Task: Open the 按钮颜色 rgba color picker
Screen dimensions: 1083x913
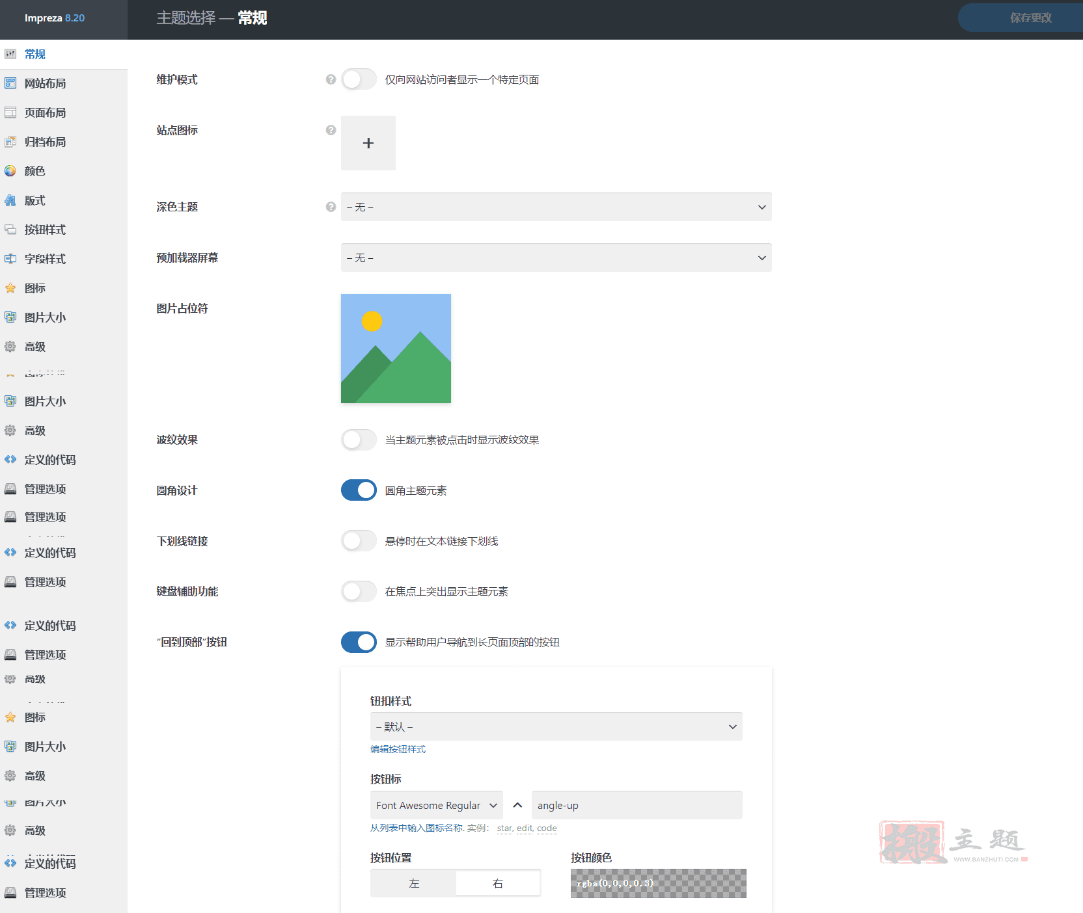Action: coord(659,883)
